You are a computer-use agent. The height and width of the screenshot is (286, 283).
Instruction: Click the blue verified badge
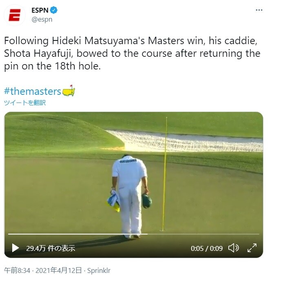[54, 10]
